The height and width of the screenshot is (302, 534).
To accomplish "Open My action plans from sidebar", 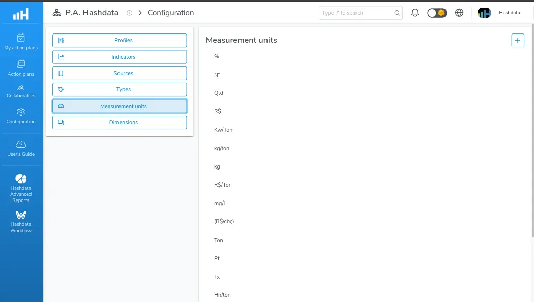I will tap(21, 42).
